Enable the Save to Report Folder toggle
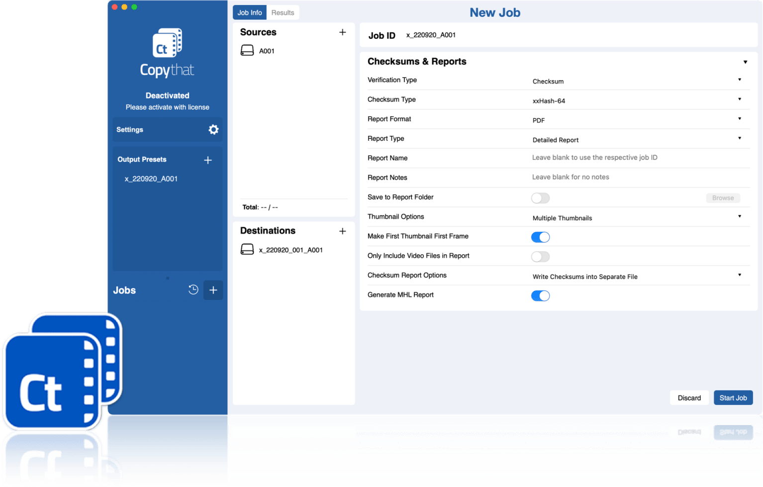Screen dimensions: 763x487 pyautogui.click(x=540, y=198)
